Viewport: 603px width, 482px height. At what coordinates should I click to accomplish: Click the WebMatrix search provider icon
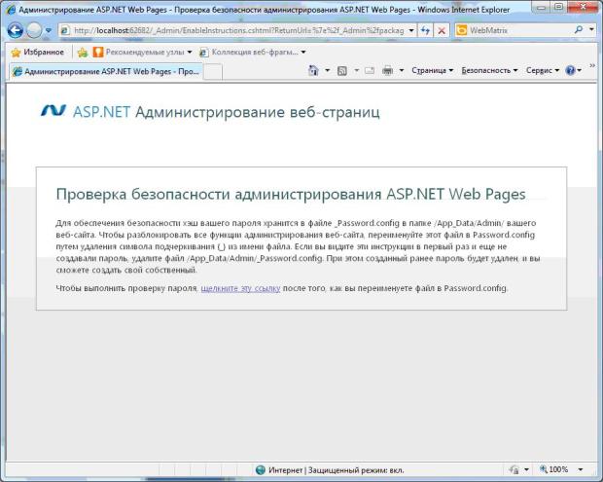[x=461, y=30]
